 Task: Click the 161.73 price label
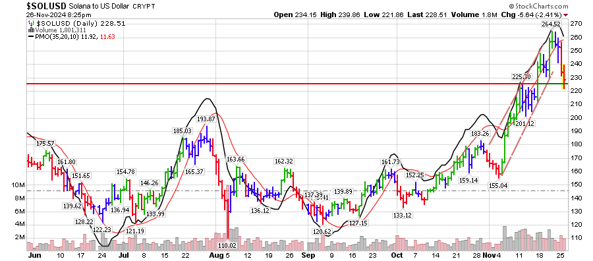(390, 162)
